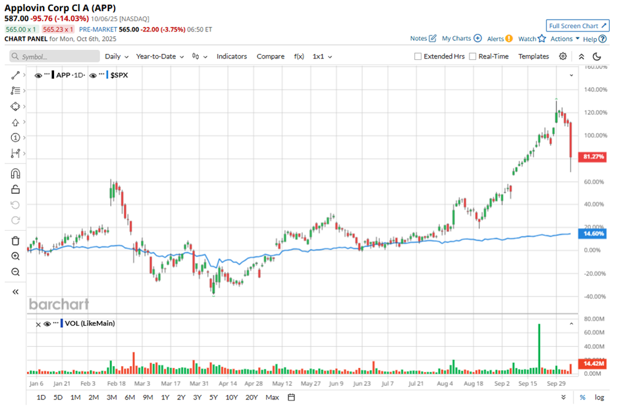Switch to dark mode moon icon
This screenshot has width=619, height=412.
click(x=597, y=57)
